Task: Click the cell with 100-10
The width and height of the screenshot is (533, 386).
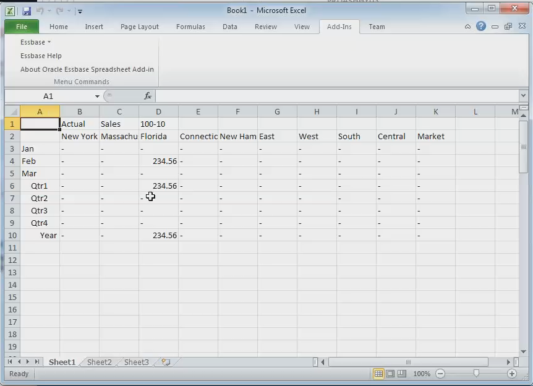Action: click(x=158, y=124)
